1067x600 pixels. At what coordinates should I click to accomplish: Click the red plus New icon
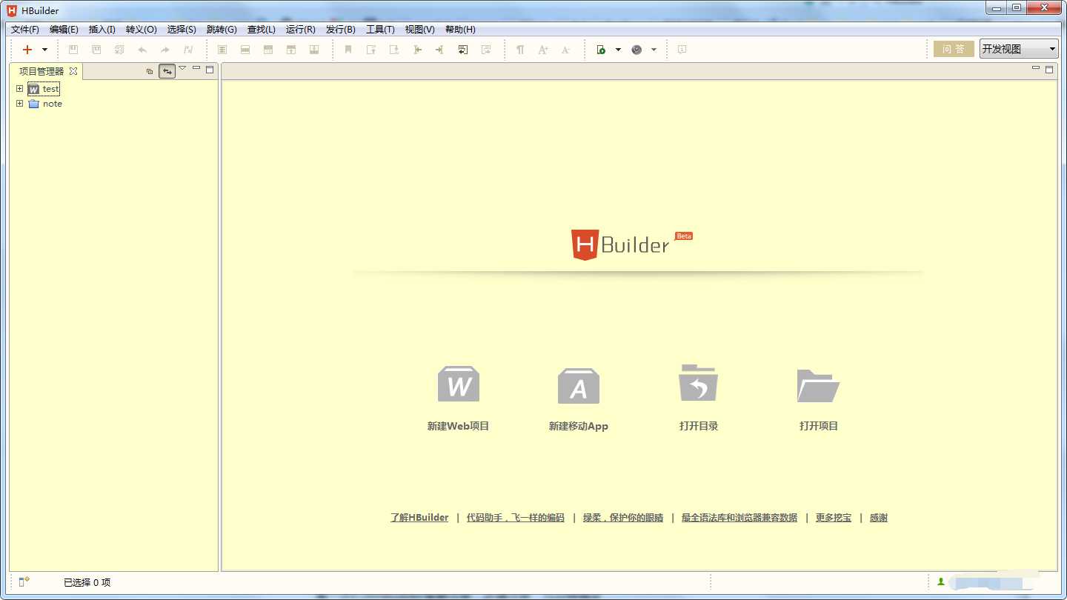click(27, 50)
